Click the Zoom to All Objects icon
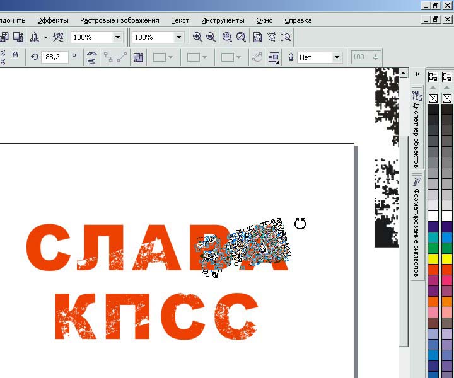The image size is (454, 378). click(240, 37)
